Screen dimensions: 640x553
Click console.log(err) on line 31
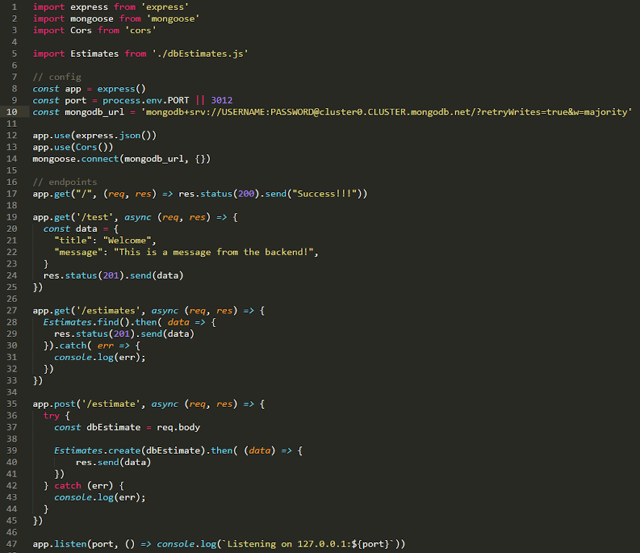pos(97,357)
